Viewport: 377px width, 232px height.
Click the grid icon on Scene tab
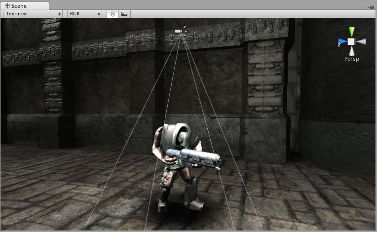(x=8, y=6)
